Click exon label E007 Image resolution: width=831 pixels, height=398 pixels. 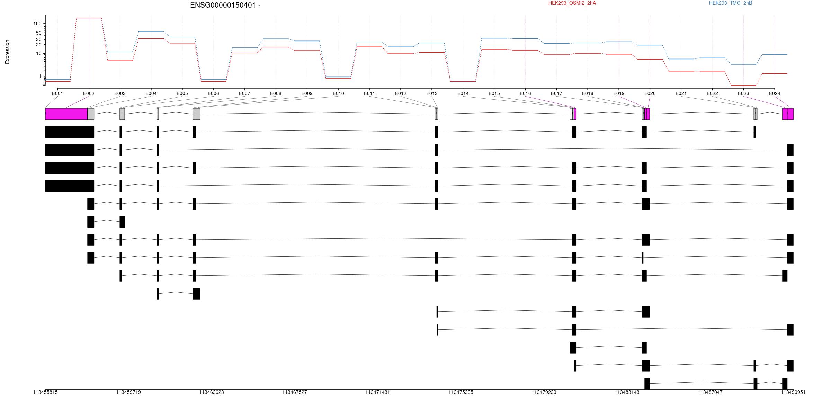point(244,93)
